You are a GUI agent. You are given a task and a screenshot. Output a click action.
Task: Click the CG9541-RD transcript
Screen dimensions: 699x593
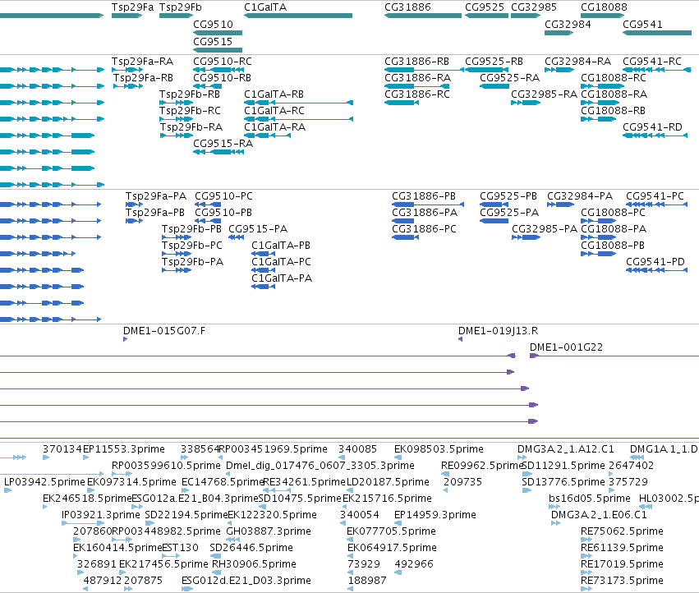point(655,136)
